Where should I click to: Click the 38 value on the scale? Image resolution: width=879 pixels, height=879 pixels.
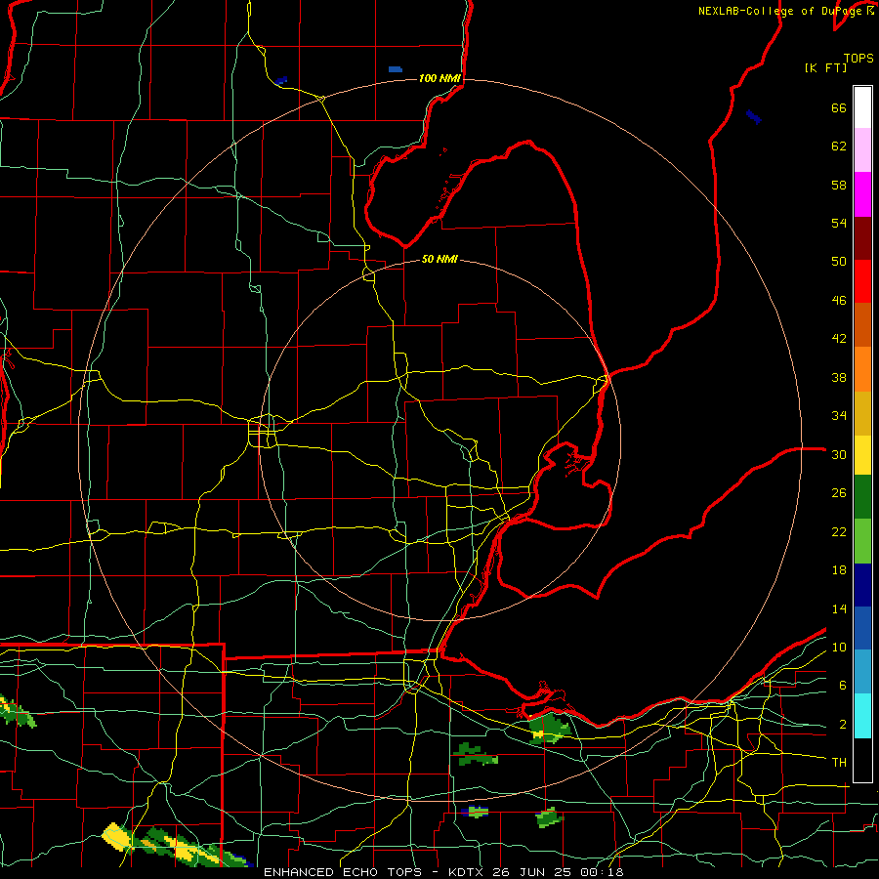click(x=839, y=377)
